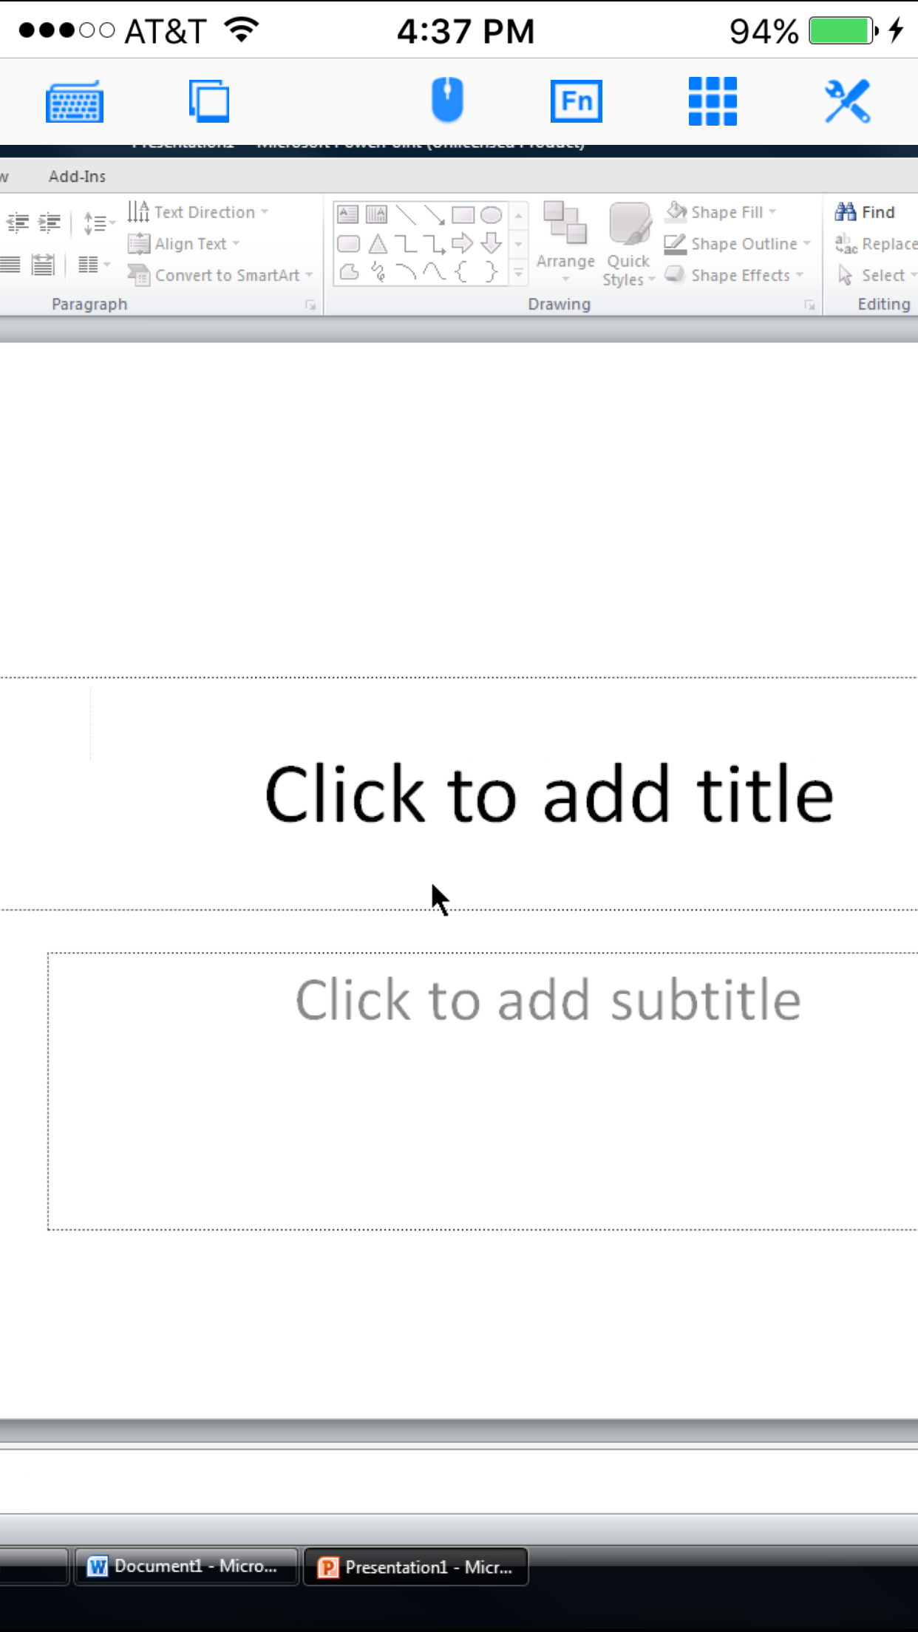Click Quick Styles
This screenshot has width=918, height=1632.
pos(628,244)
